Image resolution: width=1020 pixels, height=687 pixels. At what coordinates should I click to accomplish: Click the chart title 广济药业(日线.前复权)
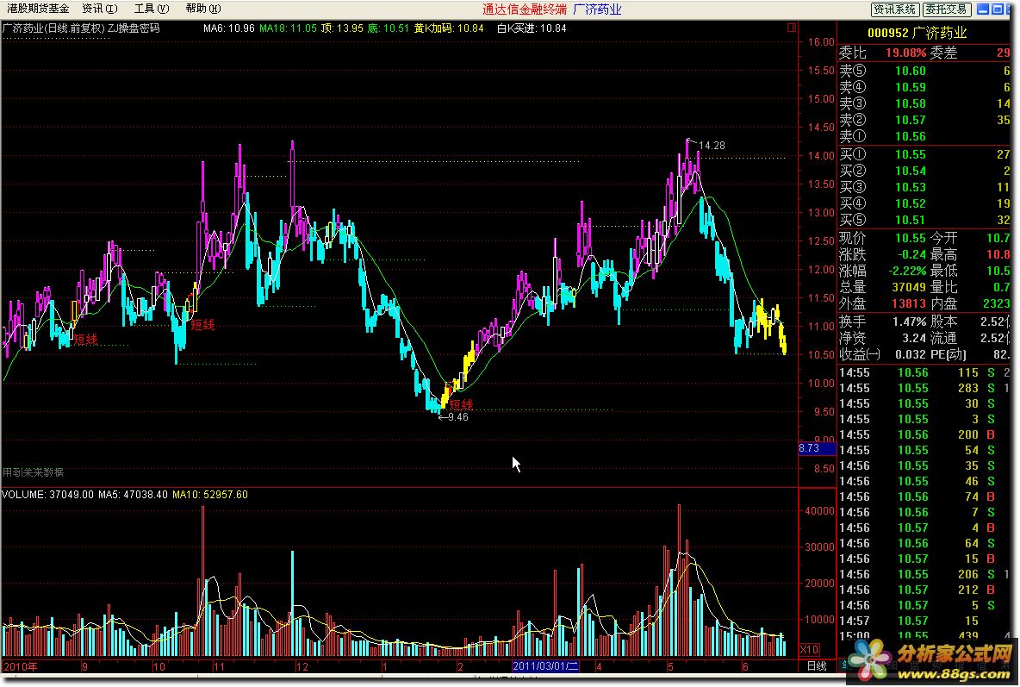(x=53, y=28)
